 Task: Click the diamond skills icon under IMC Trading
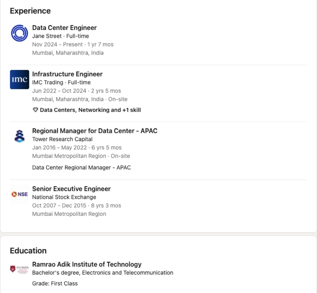(x=36, y=110)
